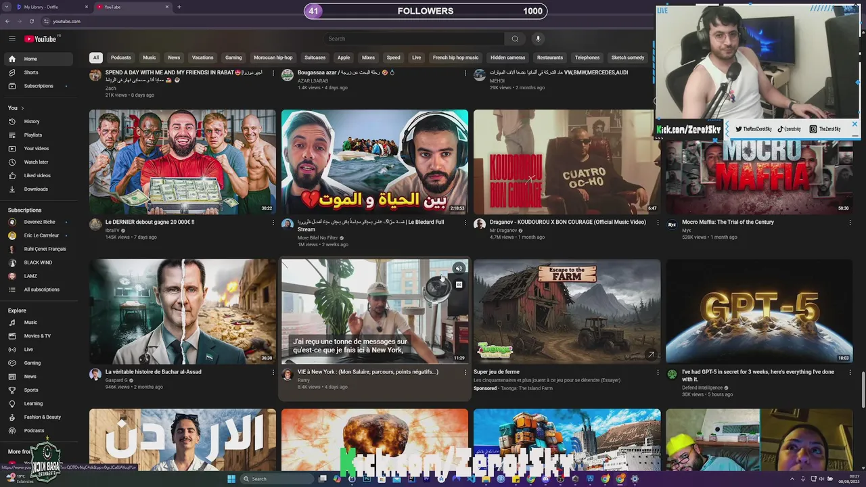Select the Moroccan hip-hop filter chip
This screenshot has width=866, height=487.
[x=273, y=57]
